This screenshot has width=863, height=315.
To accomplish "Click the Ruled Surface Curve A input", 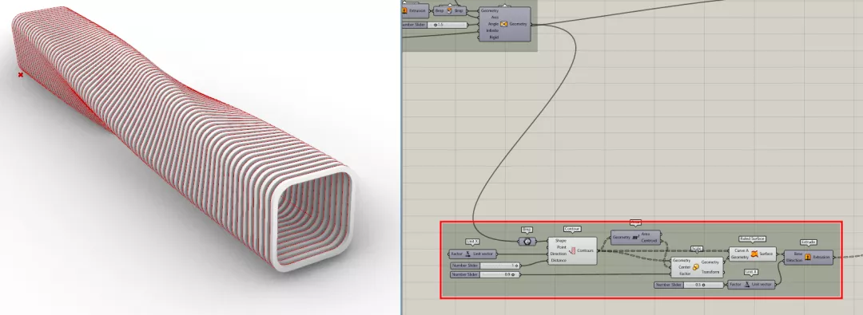I will tap(742, 250).
